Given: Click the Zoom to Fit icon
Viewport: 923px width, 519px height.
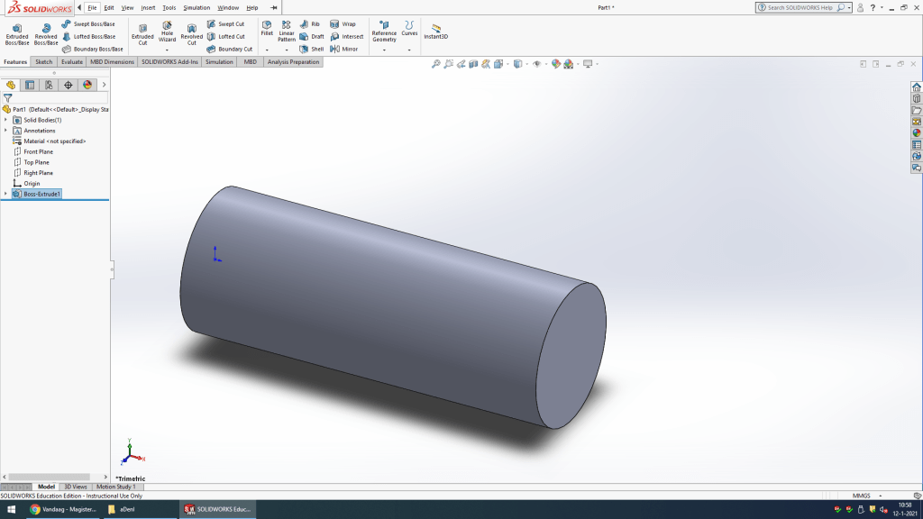Looking at the screenshot, I should click(x=436, y=64).
